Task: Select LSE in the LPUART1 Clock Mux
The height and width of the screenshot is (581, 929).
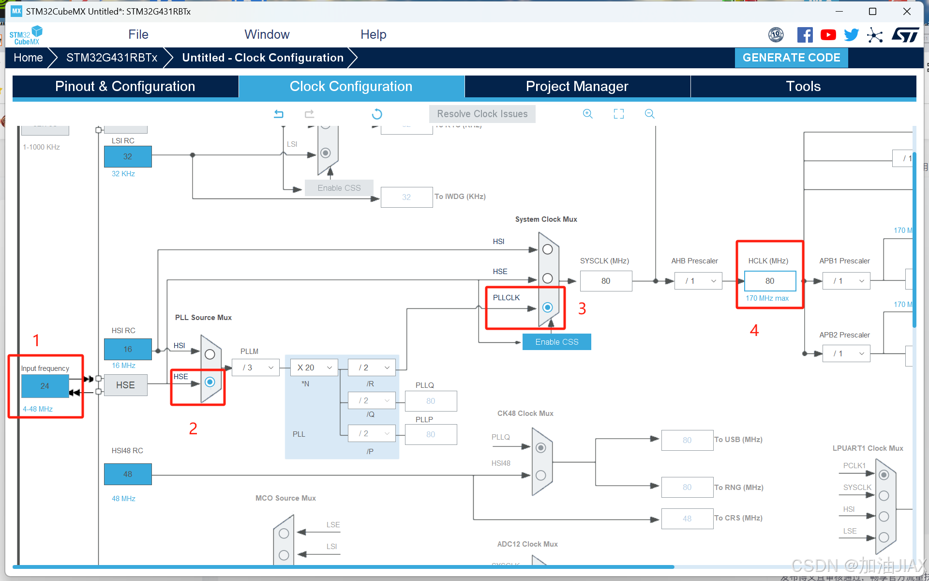Action: [884, 537]
